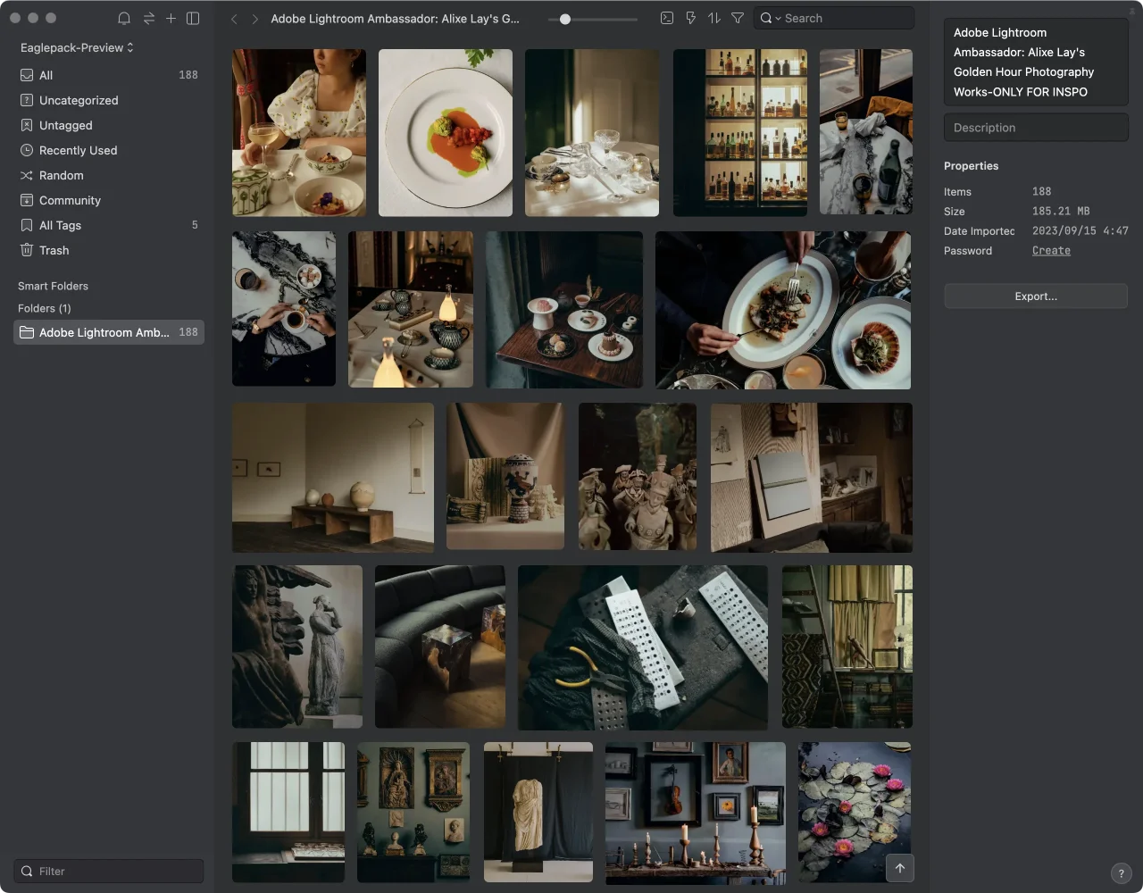Go back with the left chevron
Viewport: 1143px width, 893px height.
click(234, 19)
